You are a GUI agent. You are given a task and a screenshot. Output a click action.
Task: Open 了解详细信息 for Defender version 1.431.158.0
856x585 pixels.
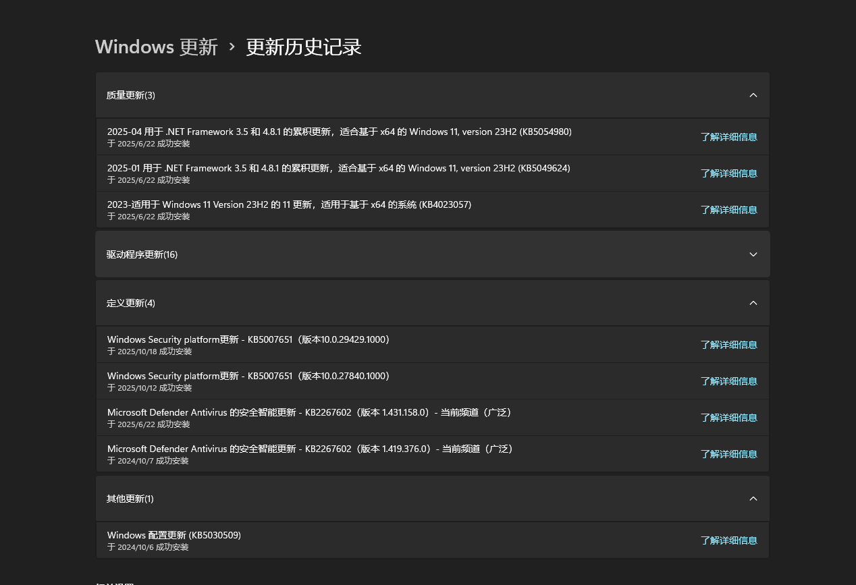pos(728,418)
